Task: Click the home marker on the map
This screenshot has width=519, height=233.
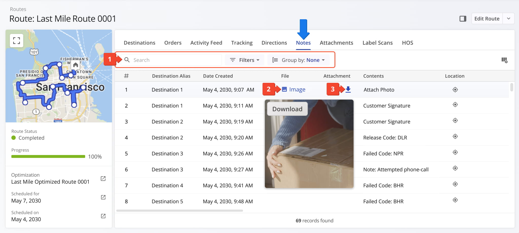Action: point(76,65)
